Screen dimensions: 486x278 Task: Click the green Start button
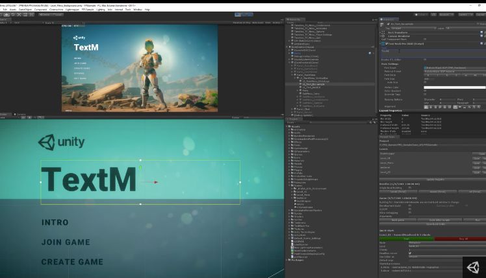[406, 238]
